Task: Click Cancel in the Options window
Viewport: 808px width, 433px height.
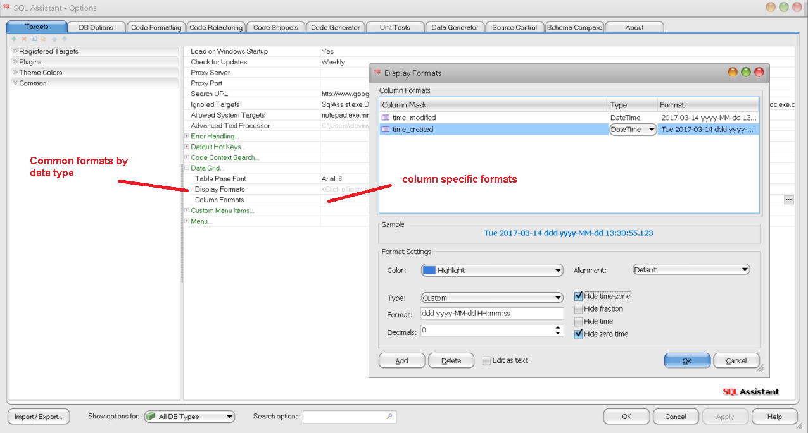Action: (676, 417)
